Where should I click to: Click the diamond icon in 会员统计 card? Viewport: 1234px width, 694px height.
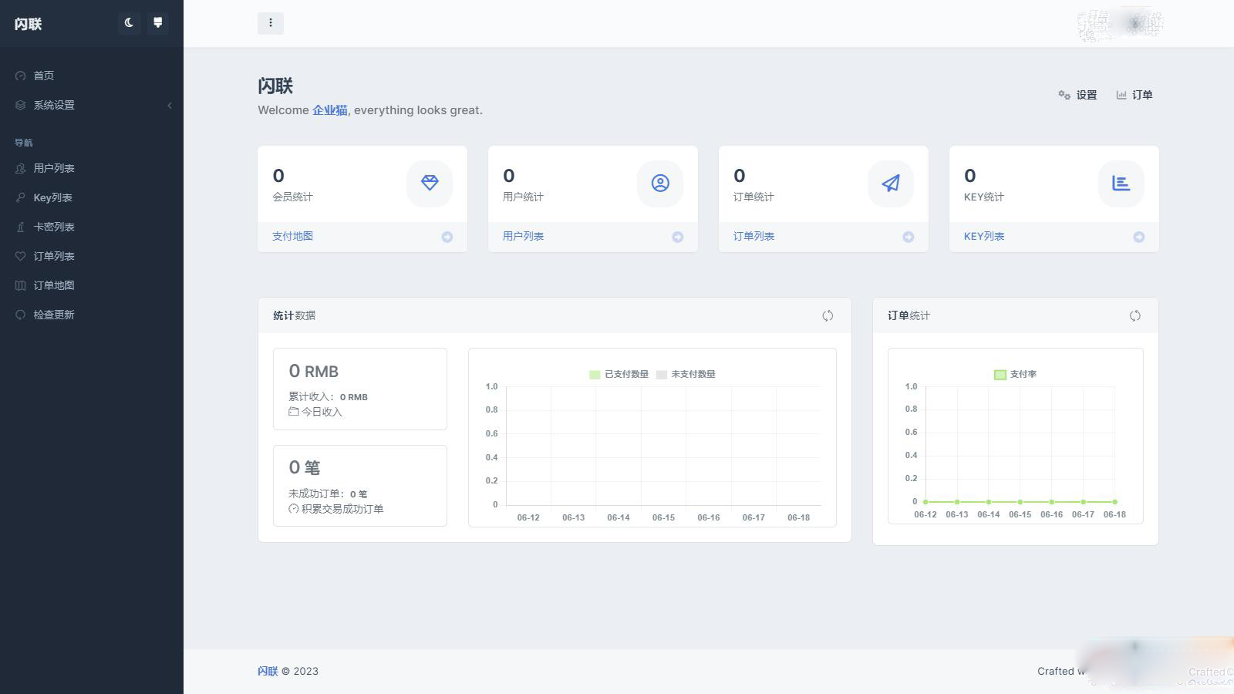click(x=430, y=184)
